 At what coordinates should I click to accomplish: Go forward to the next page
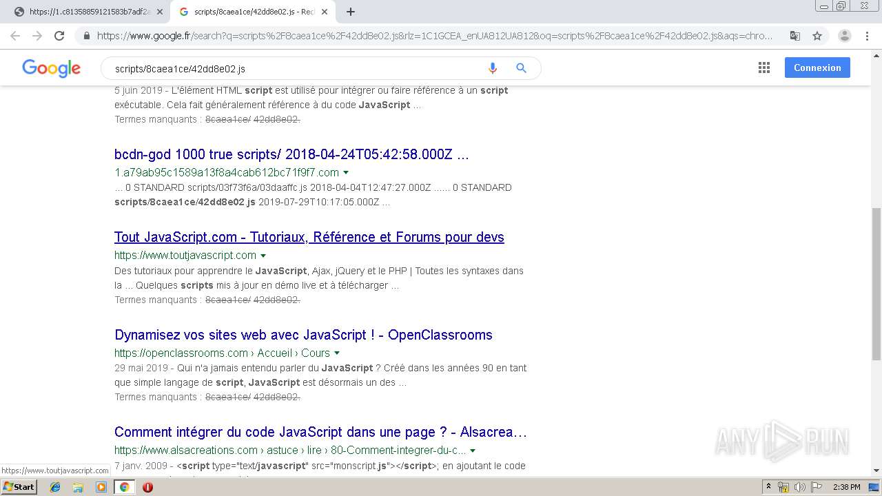[x=37, y=36]
